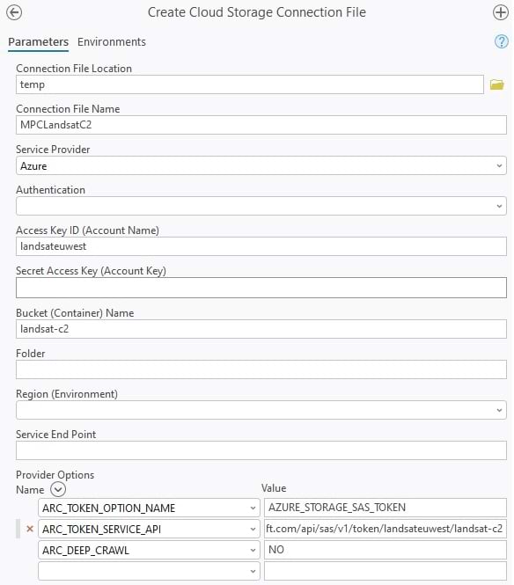Open the help question mark icon

coord(502,42)
